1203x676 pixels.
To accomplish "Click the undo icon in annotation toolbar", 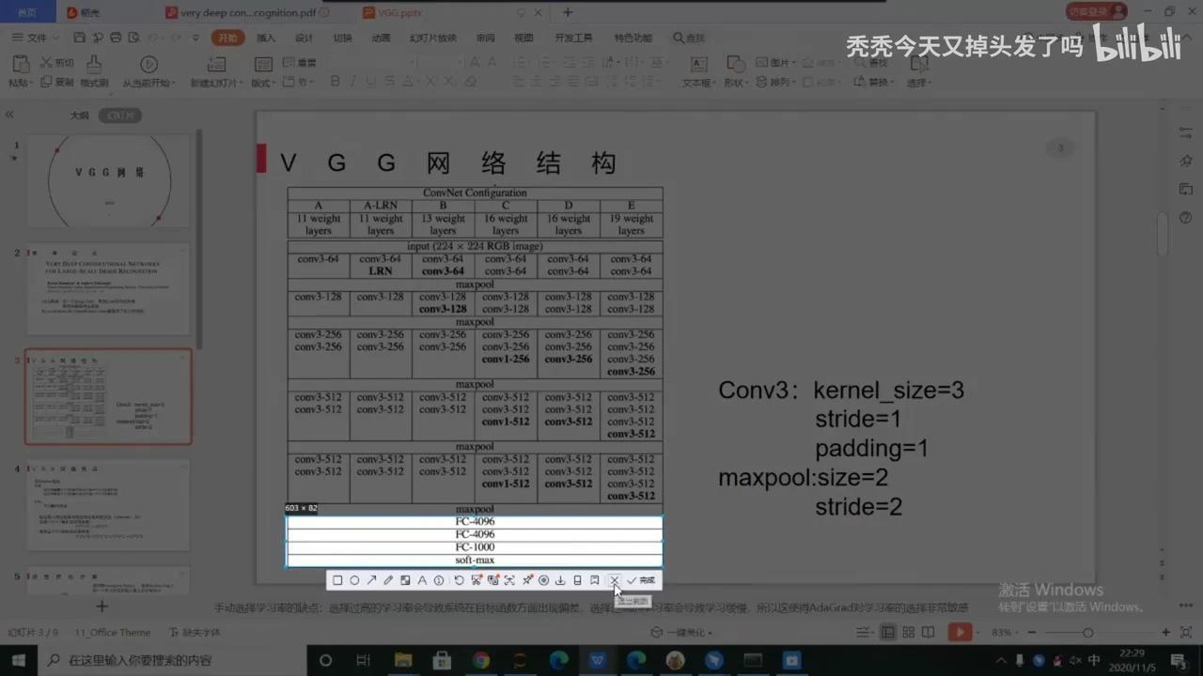I will coord(459,579).
